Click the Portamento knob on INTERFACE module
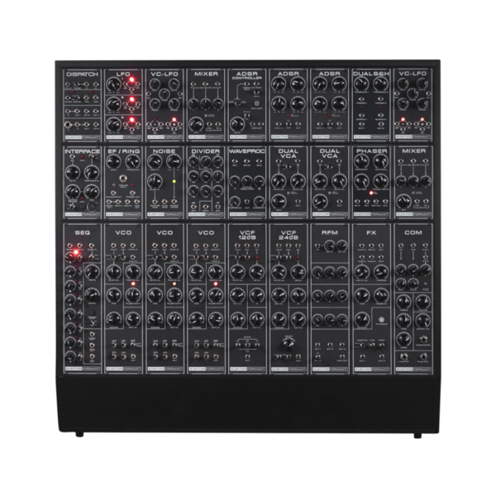This screenshot has height=496, width=496. (92, 173)
